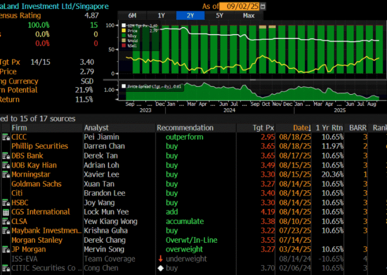Click analyst name Mervin Song
Viewport: 387px width, 275px height.
pos(104,249)
